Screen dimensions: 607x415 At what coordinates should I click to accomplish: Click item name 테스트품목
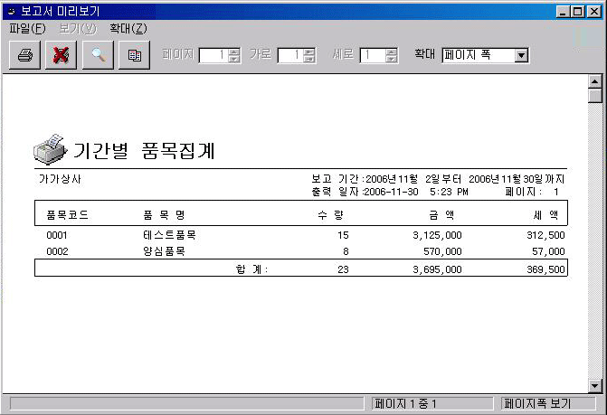tap(169, 235)
